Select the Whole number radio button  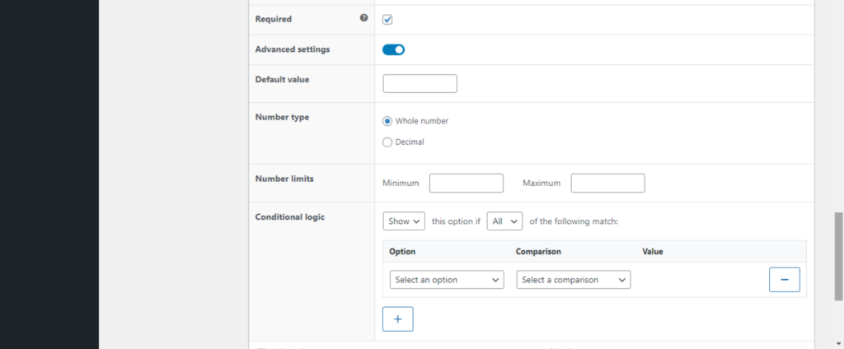tap(387, 121)
